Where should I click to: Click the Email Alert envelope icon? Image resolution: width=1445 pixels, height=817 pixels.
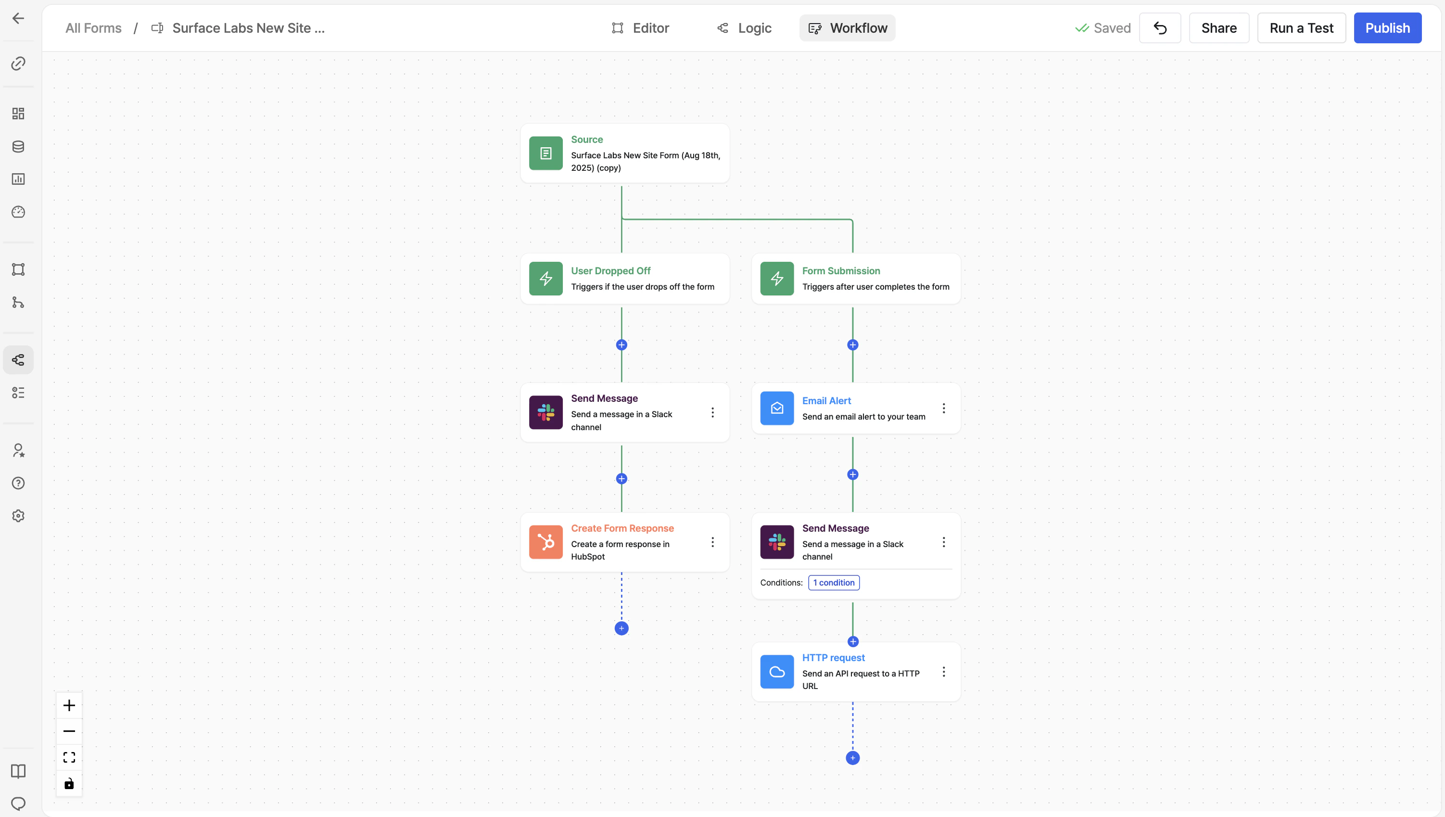click(777, 408)
